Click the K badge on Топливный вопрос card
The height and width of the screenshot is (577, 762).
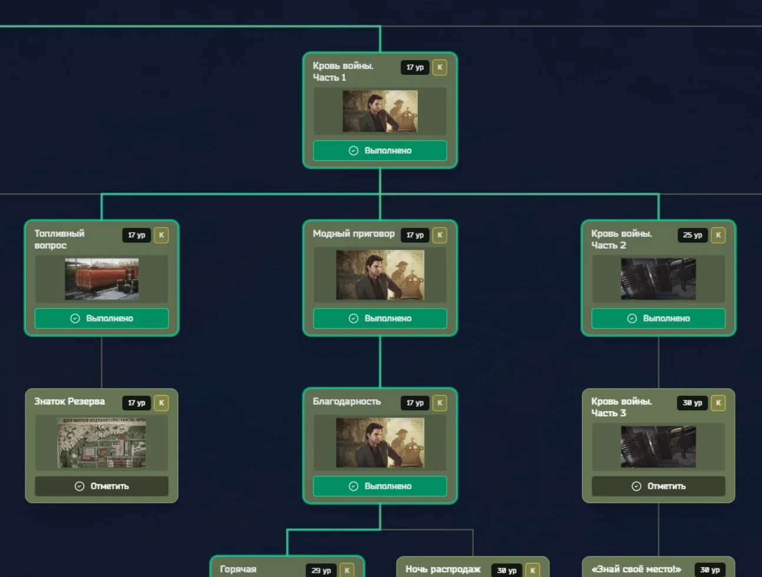pos(161,235)
